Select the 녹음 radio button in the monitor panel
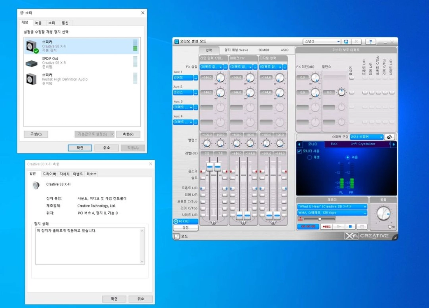 [x=348, y=157]
